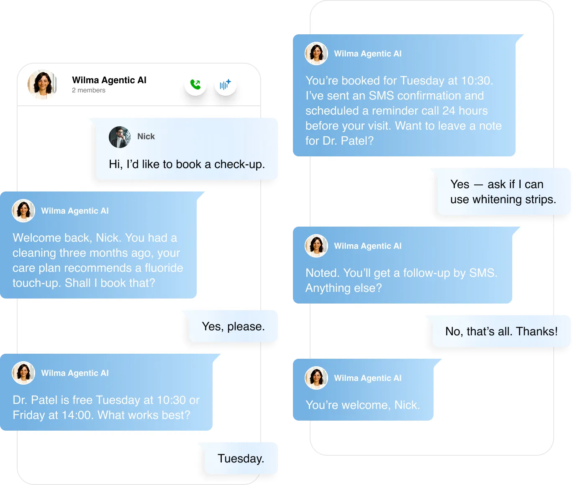
Task: Open the AI voice waveform icon
Action: [226, 84]
